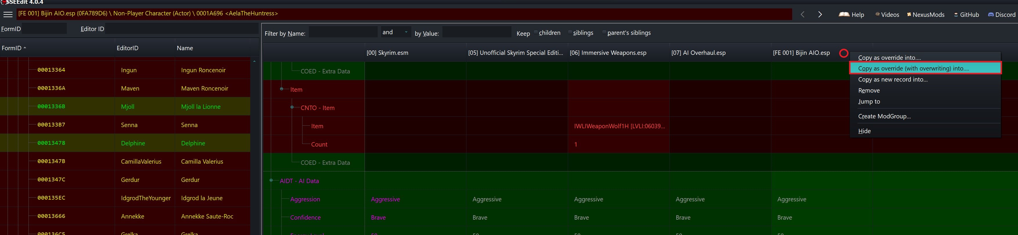The height and width of the screenshot is (235, 1018).
Task: Click the Count value 1 in Immersive Weapons
Action: coord(619,144)
